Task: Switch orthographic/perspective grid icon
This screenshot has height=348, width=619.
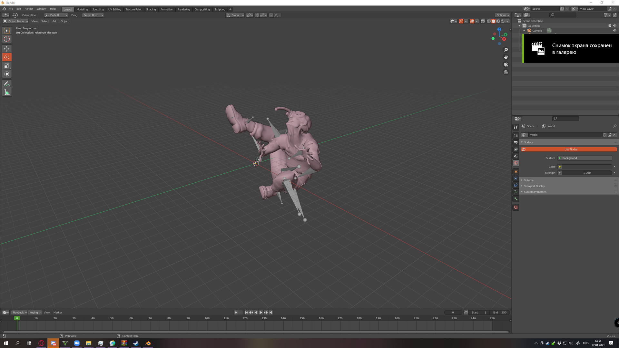Action: tap(506, 72)
